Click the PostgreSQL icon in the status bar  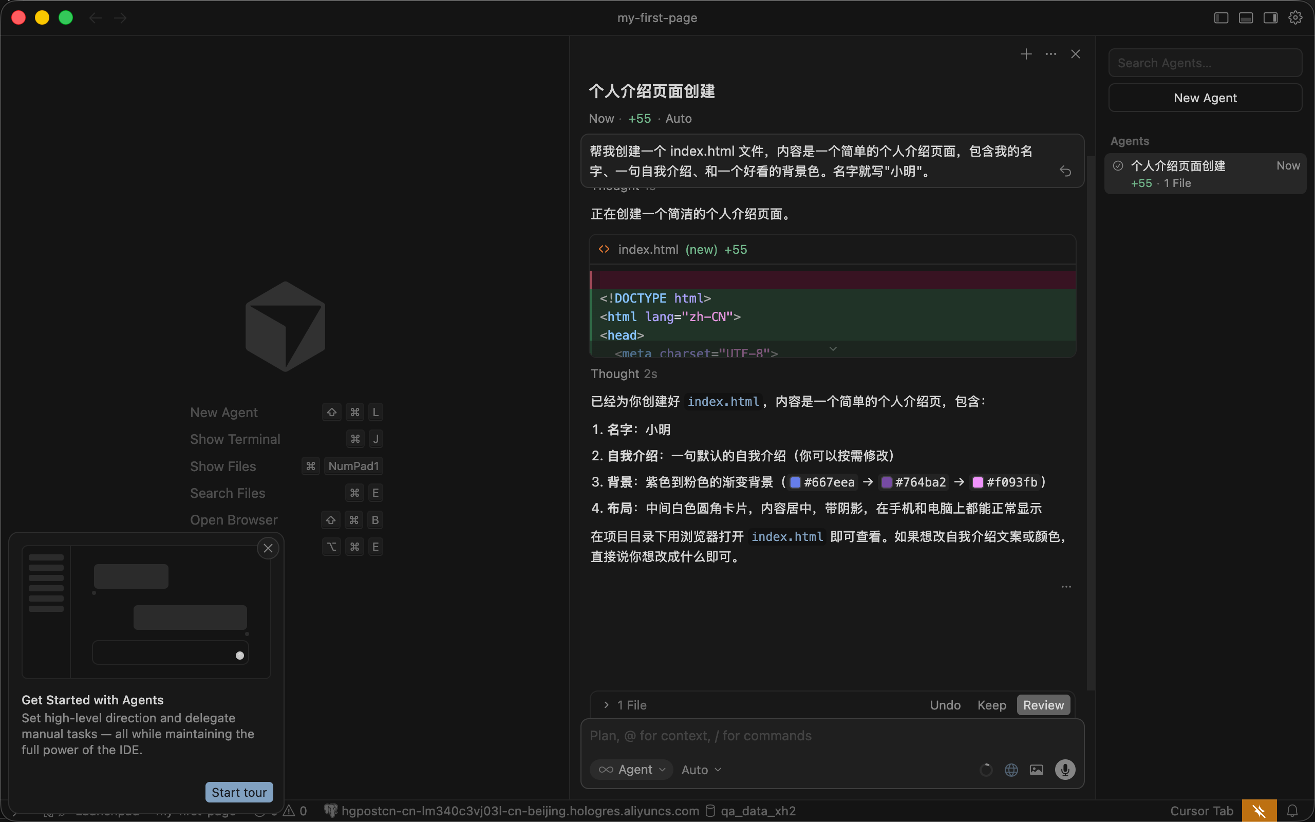tap(330, 810)
